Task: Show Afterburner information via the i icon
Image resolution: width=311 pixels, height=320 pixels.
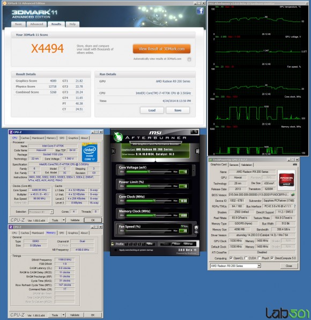Action: (197, 151)
